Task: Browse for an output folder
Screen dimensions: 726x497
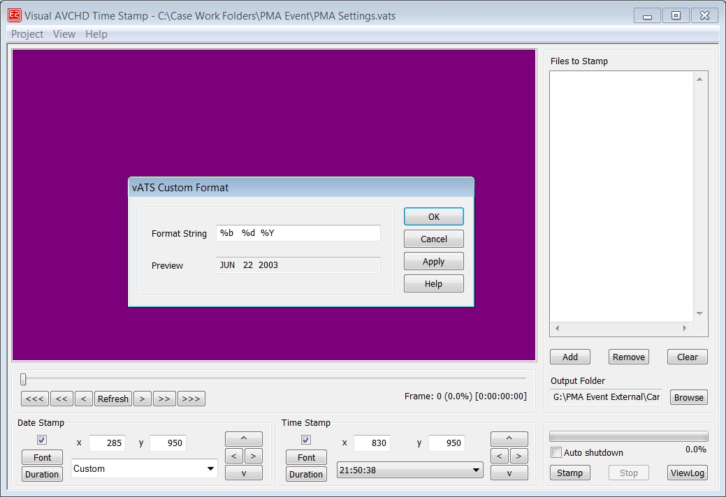Action: point(688,398)
